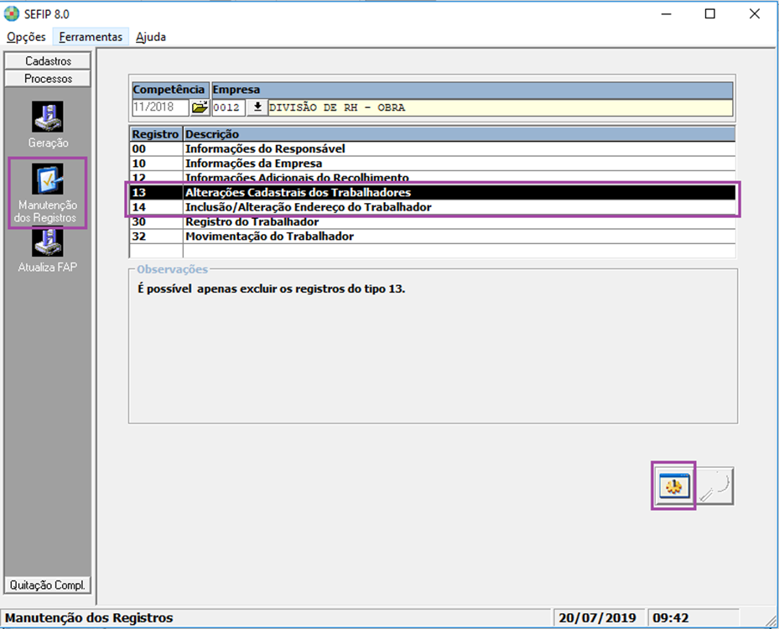The height and width of the screenshot is (629, 779).
Task: Select row 14 Inclusão/Alteração Endereço do Trabalhador
Action: pyautogui.click(x=308, y=207)
